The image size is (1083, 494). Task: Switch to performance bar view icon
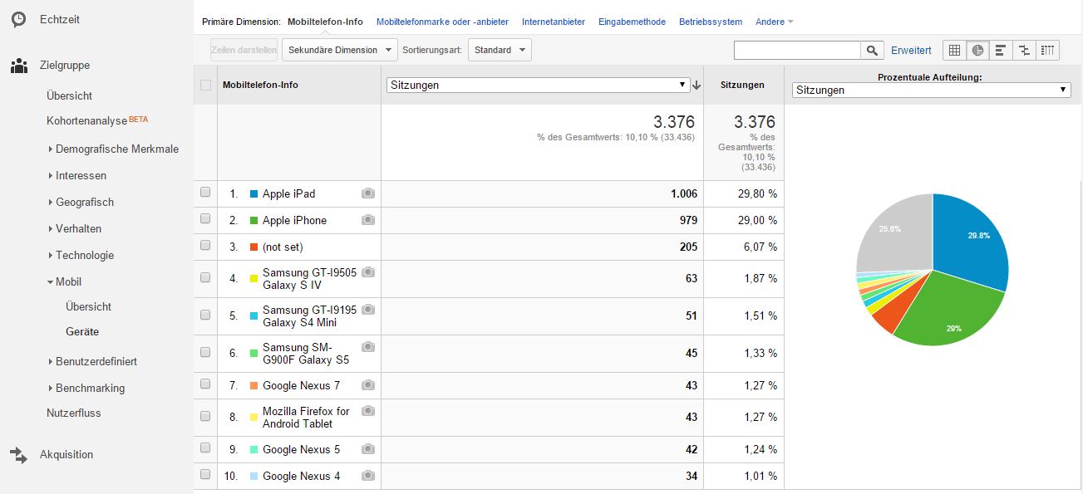point(1001,51)
